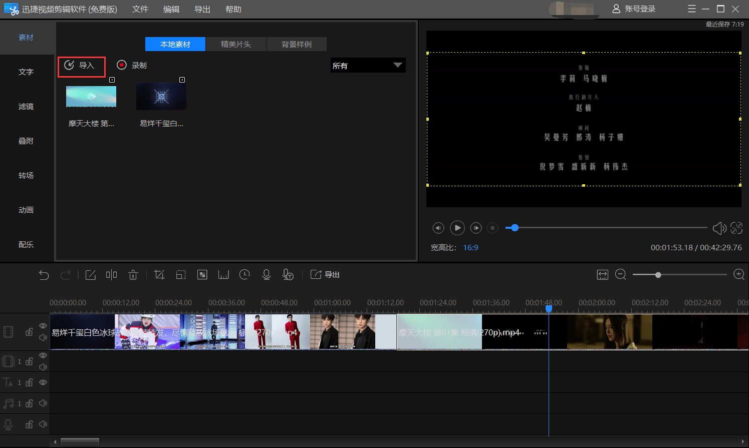749x448 pixels.
Task: Change the 16:9 aspect ratio
Action: click(x=470, y=248)
